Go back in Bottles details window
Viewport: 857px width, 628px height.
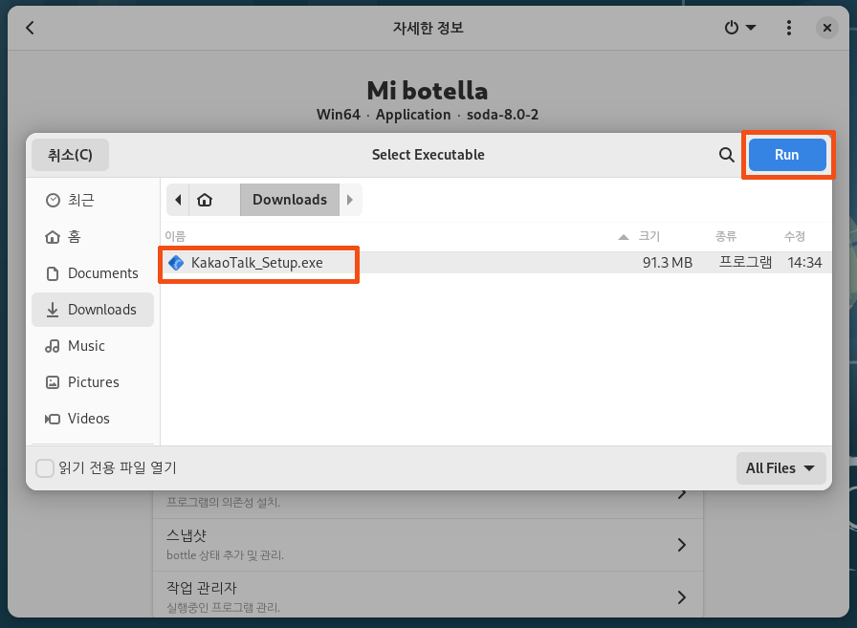30,28
